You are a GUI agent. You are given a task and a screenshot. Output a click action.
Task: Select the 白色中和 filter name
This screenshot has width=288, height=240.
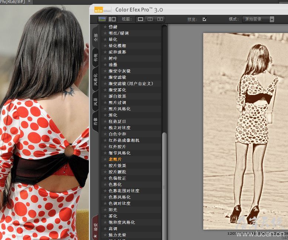point(117,134)
